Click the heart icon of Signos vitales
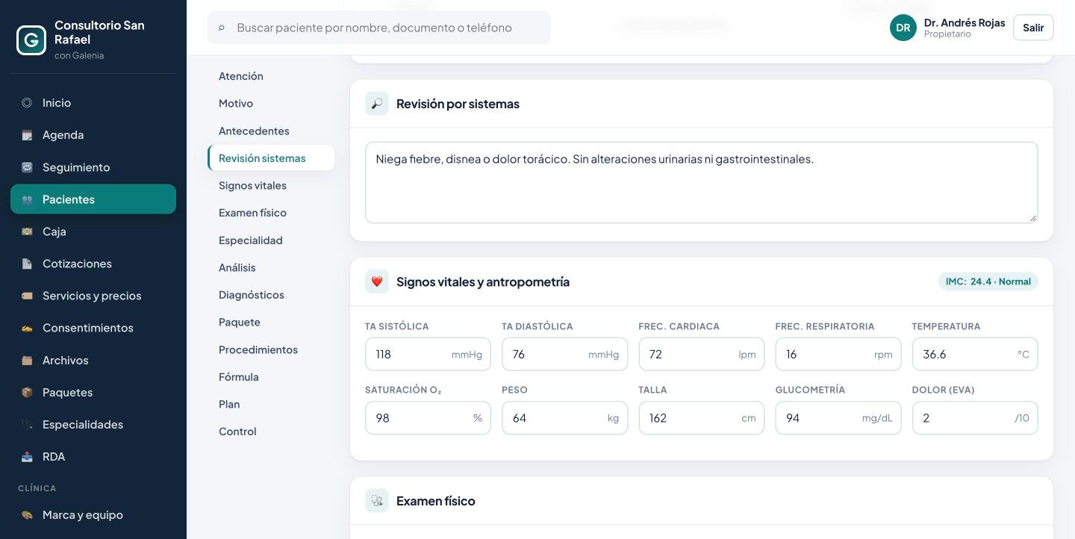The height and width of the screenshot is (539, 1075). coord(377,281)
